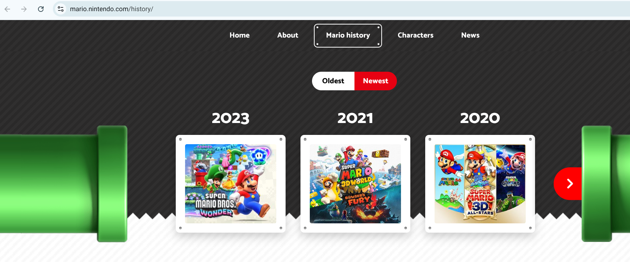
Task: Select the Mario history tab
Action: coord(348,36)
